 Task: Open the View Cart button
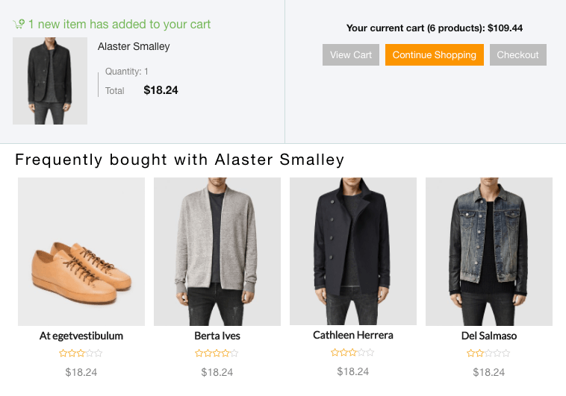tap(350, 55)
